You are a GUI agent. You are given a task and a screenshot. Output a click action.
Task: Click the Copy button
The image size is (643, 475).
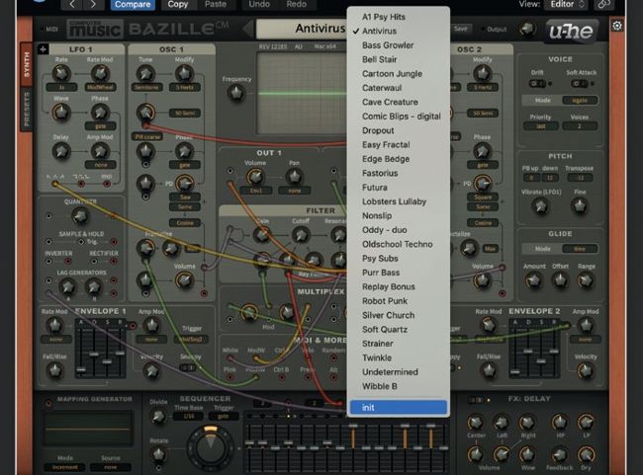[x=177, y=5]
